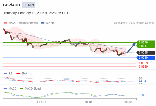This screenshot has height=106, width=156.
Task: Click the MACD legend label
Action: point(13,89)
